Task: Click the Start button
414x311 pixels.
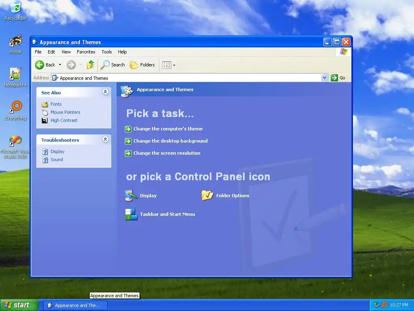Action: pyautogui.click(x=19, y=305)
